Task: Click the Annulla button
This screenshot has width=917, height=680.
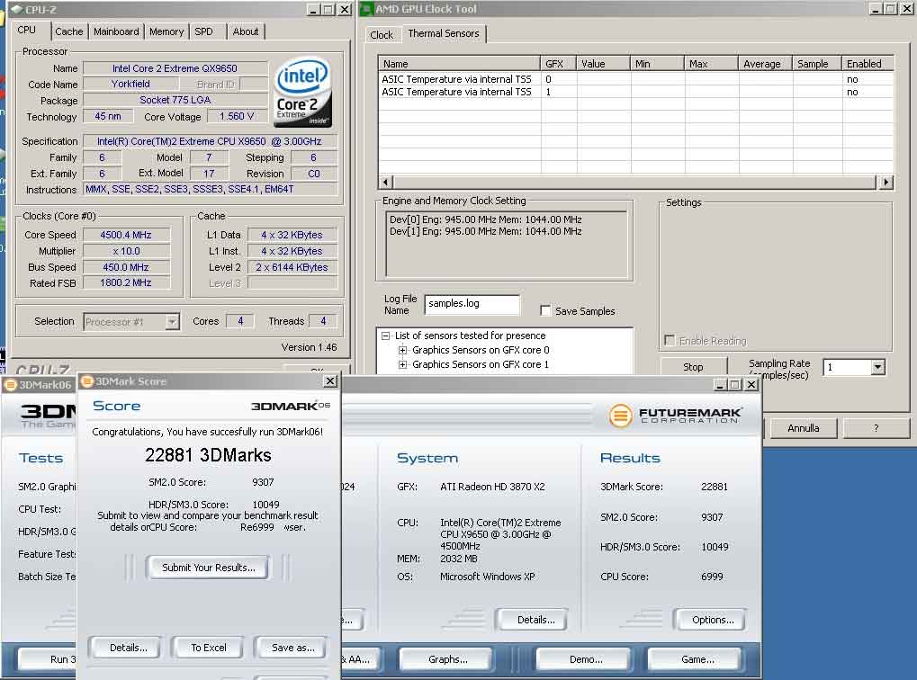Action: 803,428
